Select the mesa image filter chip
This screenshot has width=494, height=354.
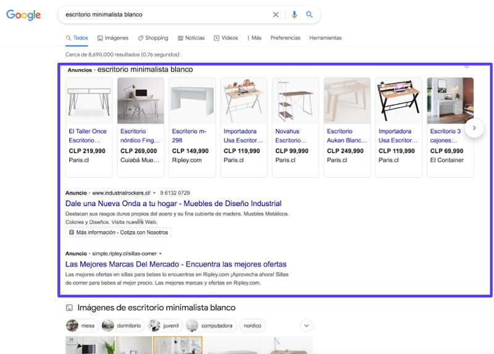tap(82, 326)
